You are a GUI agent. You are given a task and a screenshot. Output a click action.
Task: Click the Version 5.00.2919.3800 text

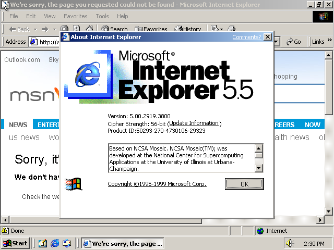139,116
